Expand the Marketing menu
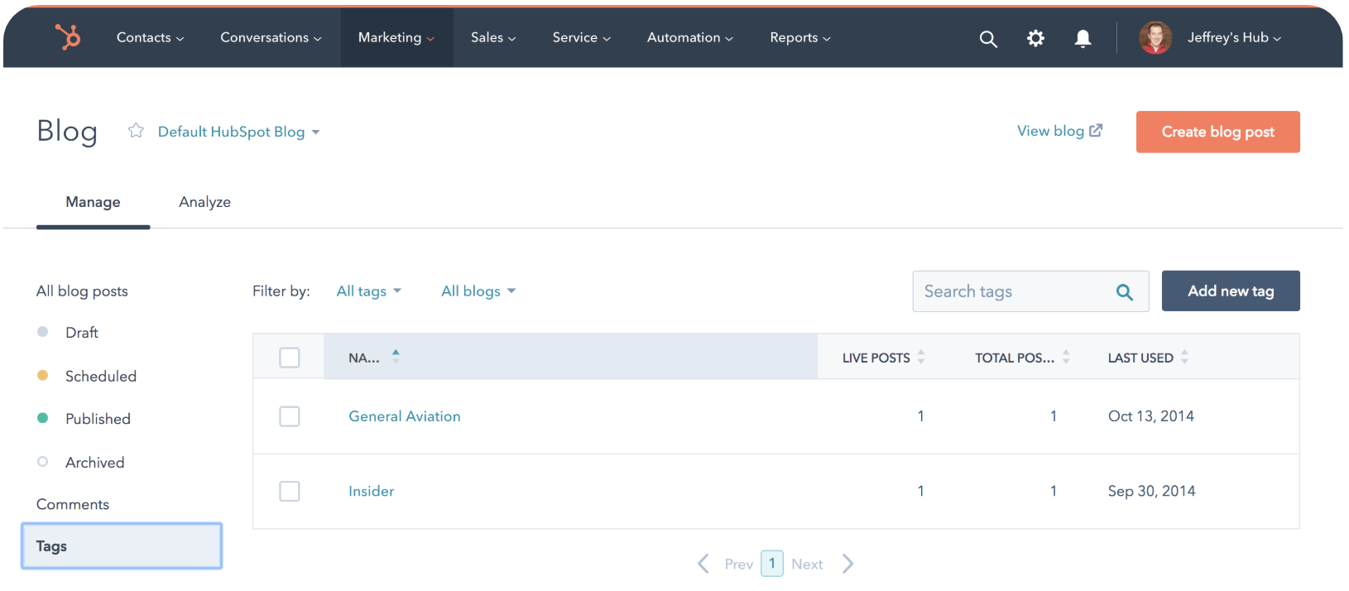Screen dimensions: 1349x591 [x=396, y=38]
